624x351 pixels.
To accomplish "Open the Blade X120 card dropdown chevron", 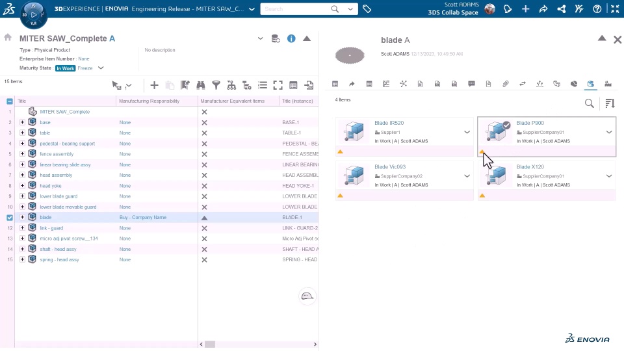I will click(x=609, y=176).
